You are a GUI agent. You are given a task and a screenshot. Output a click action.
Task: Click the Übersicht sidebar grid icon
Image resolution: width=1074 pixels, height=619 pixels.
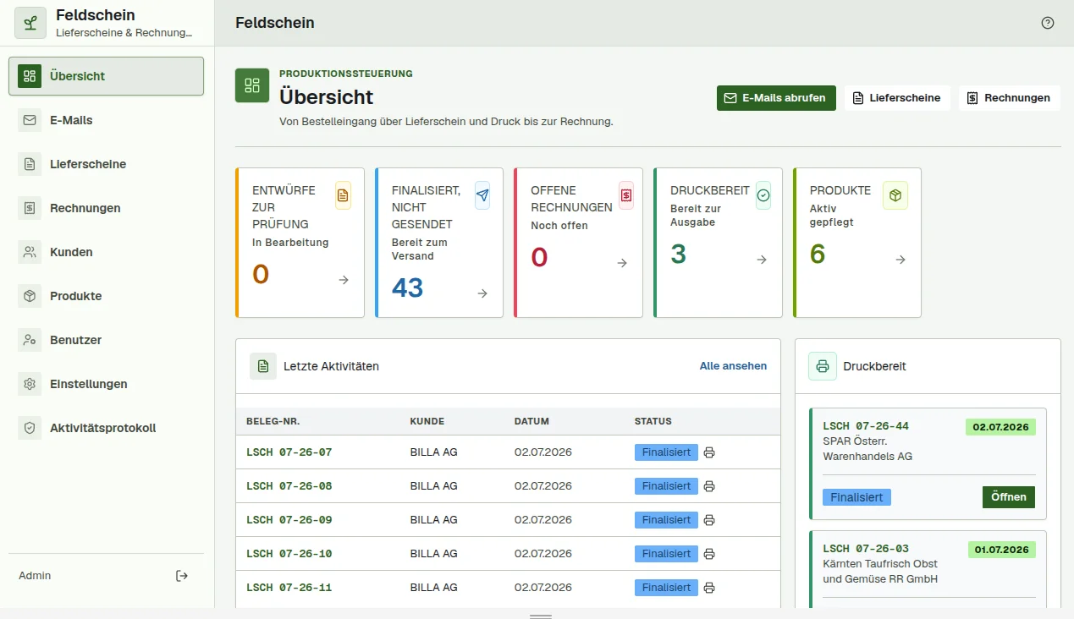[x=30, y=76]
